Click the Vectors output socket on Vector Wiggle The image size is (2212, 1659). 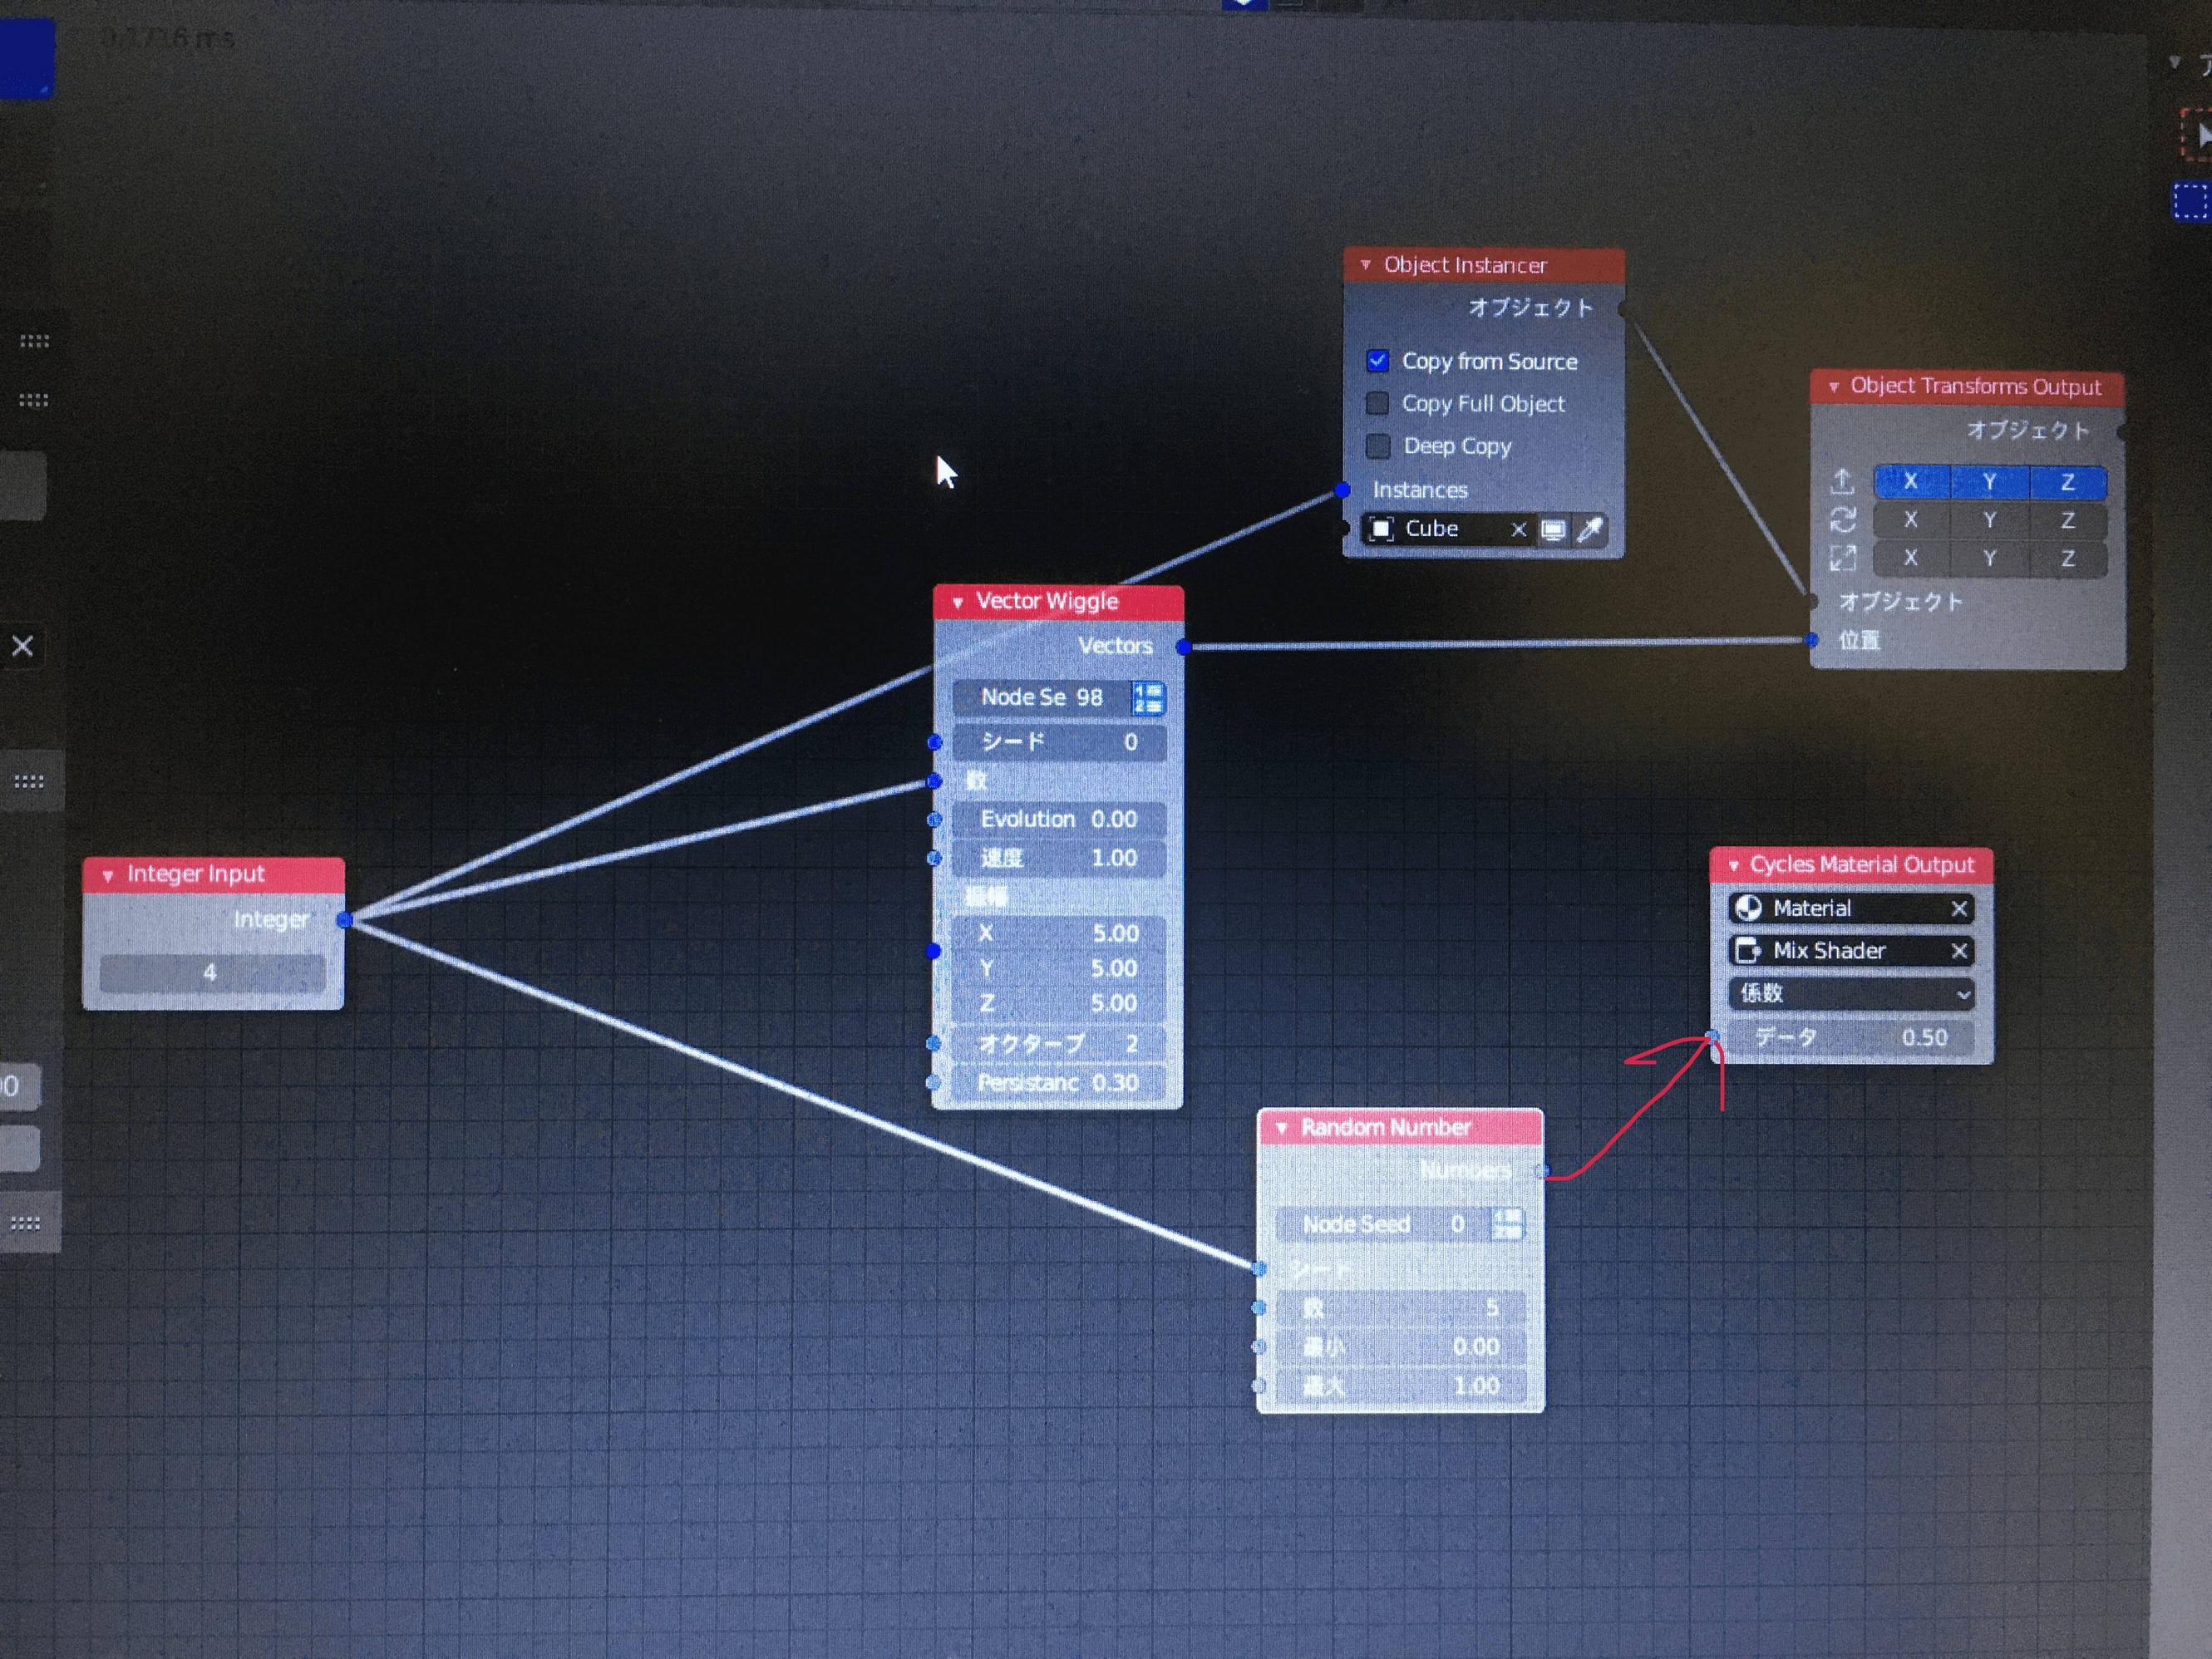(x=1183, y=647)
